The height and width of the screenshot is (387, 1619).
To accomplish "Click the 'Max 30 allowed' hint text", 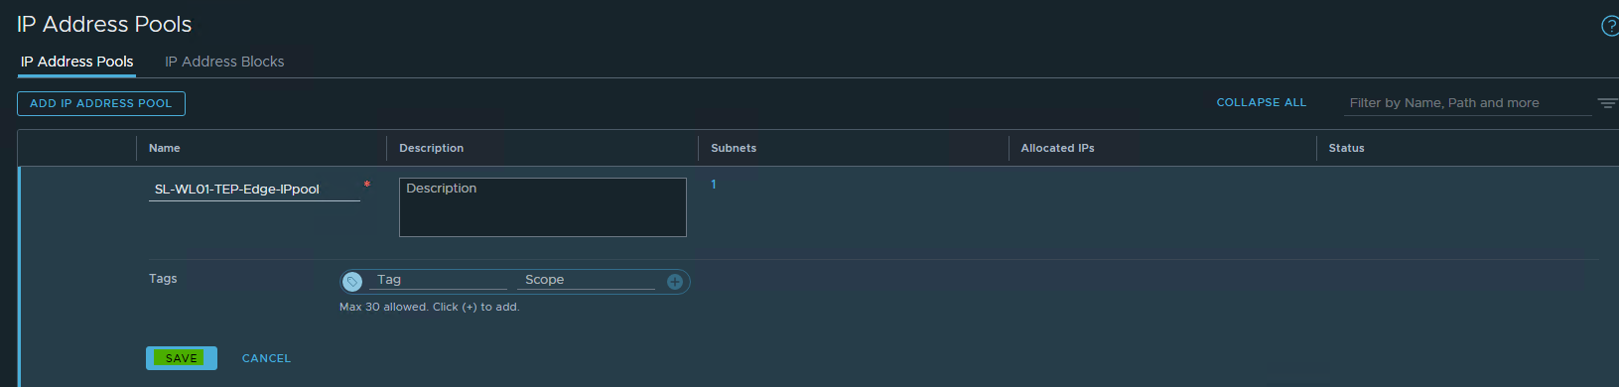I will point(430,308).
